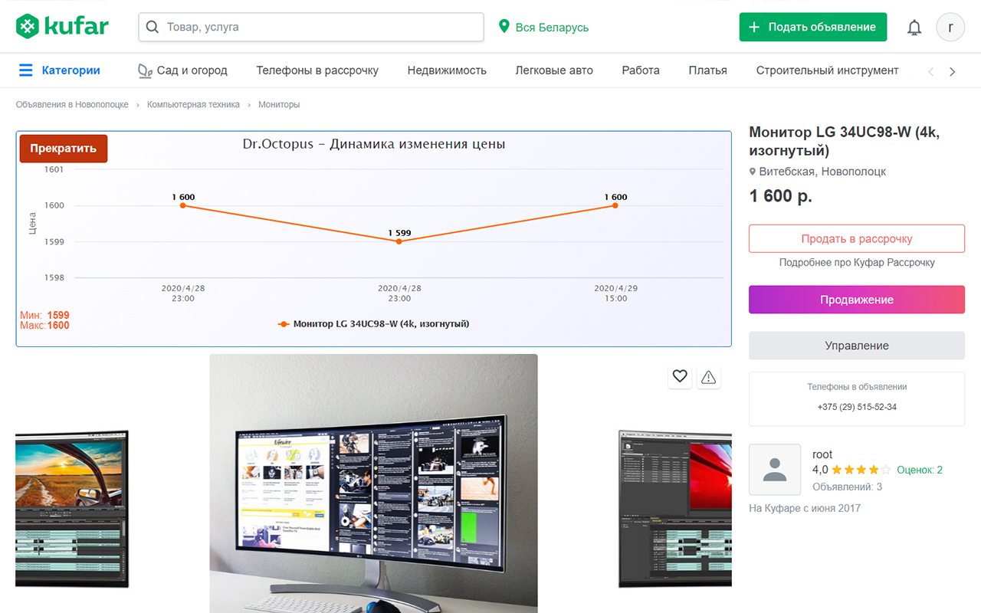Click phone number +375 (29) 515-52-34
This screenshot has height=613, width=981.
[857, 407]
